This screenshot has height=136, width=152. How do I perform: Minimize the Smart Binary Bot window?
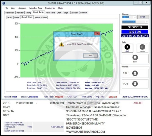click(x=136, y=3)
